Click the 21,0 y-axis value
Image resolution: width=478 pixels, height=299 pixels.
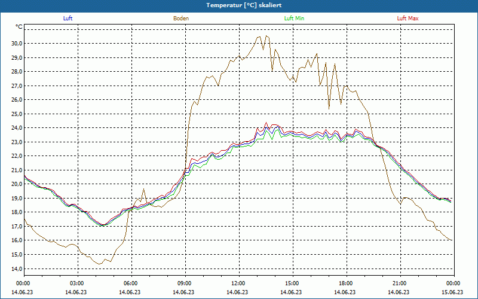pos(17,170)
